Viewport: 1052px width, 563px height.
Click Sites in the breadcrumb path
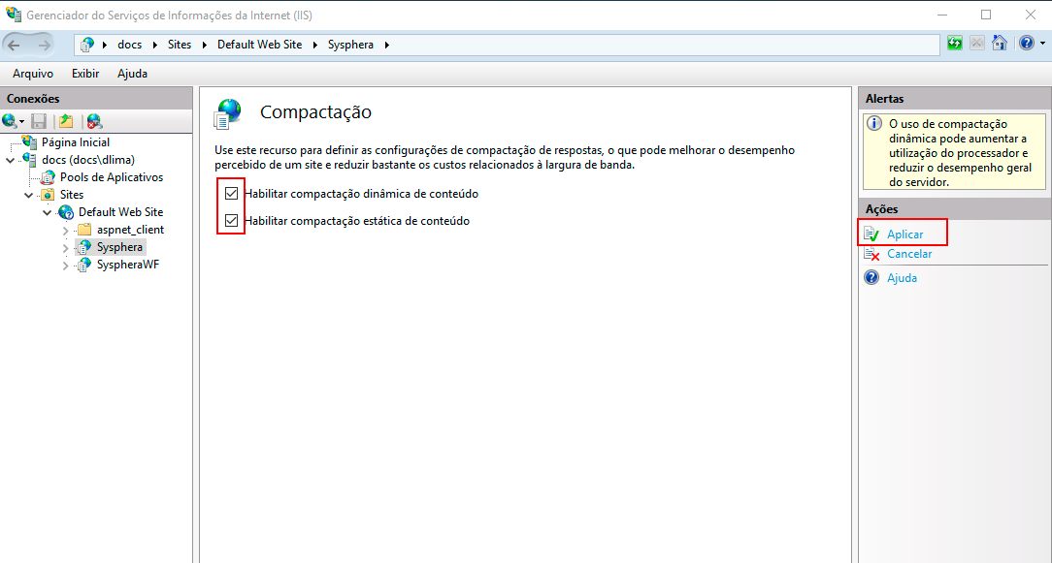(180, 45)
